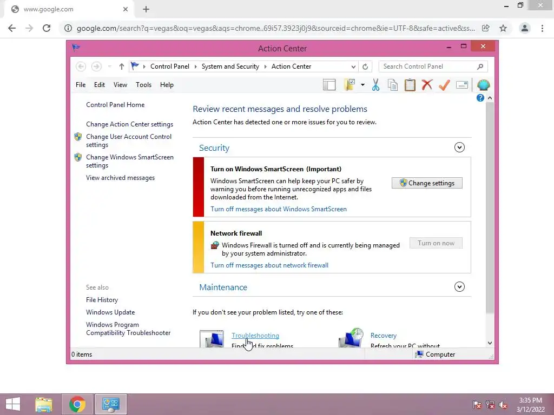Collapse the Security section chevron
Image resolution: width=554 pixels, height=415 pixels.
(x=459, y=147)
